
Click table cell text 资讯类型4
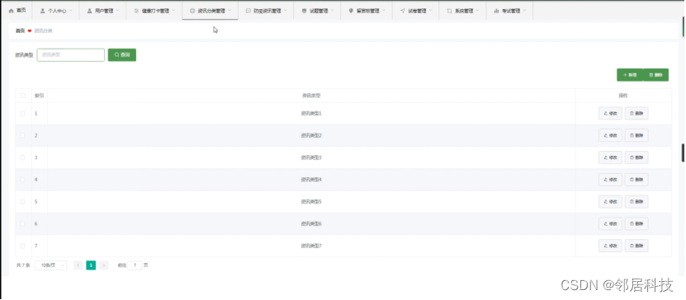coord(311,180)
